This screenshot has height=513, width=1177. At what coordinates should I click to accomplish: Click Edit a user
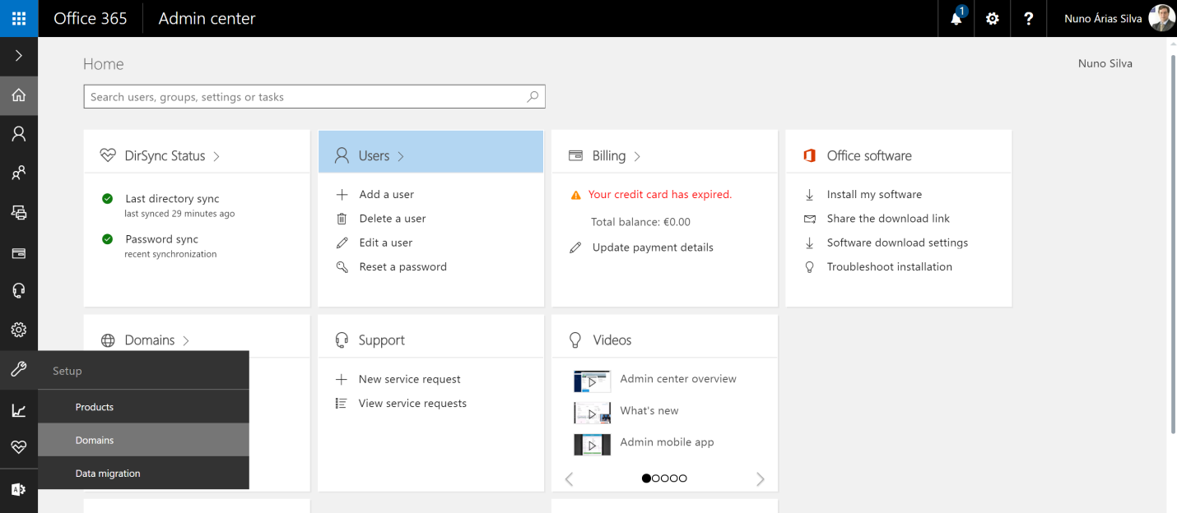[x=385, y=243]
